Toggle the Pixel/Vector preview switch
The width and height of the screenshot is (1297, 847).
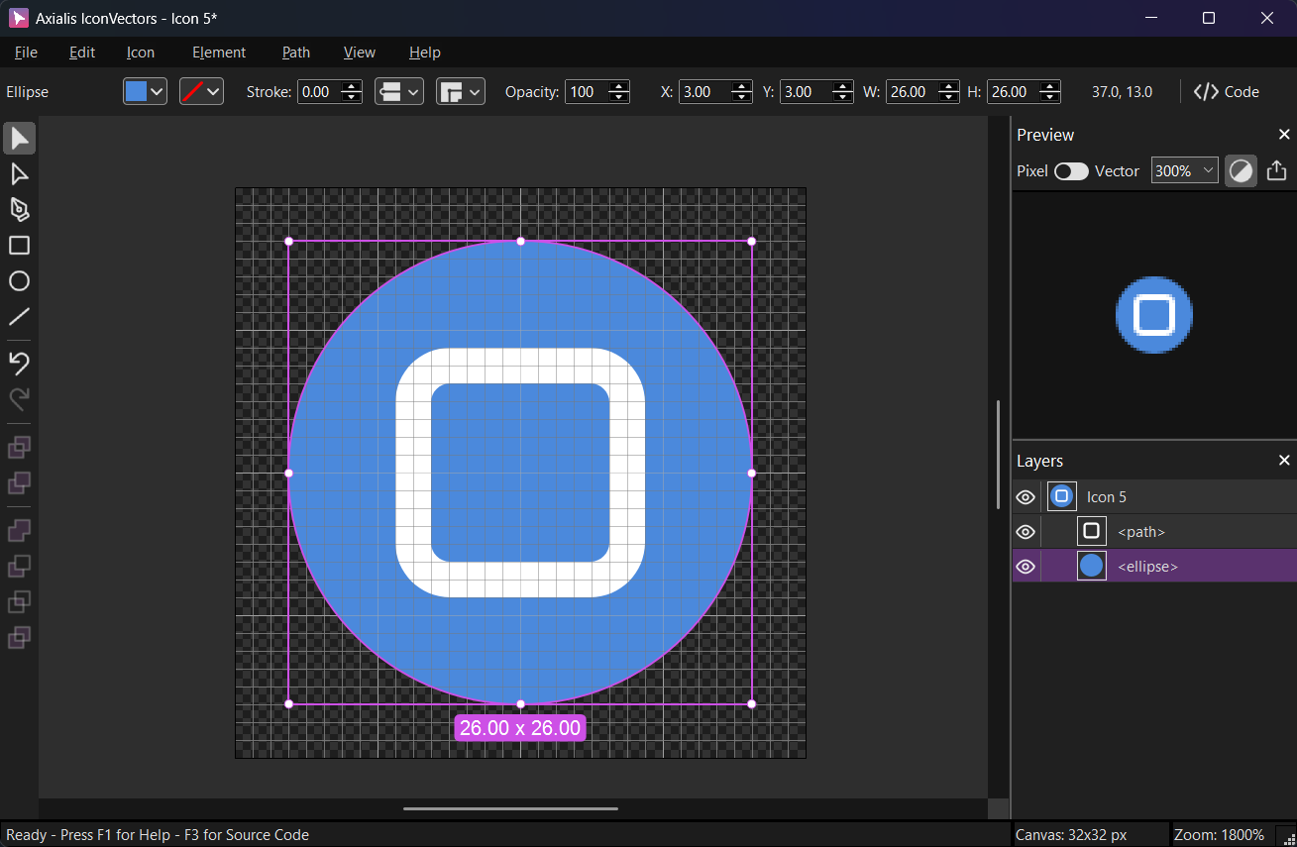[x=1070, y=171]
